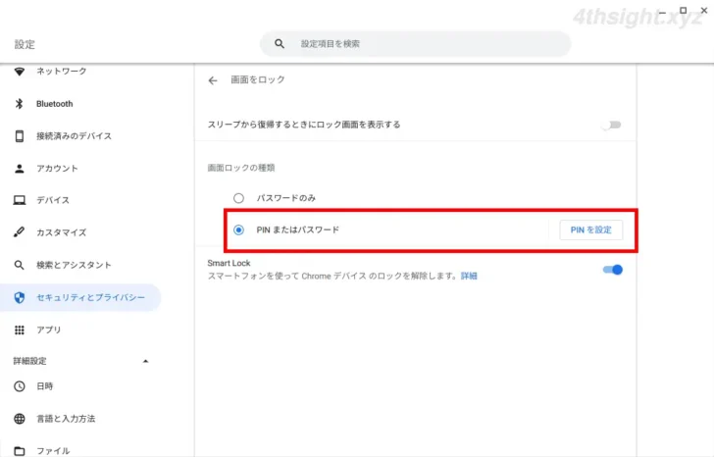This screenshot has height=457, width=714.
Task: Click the apps grid icon
Action: pyautogui.click(x=20, y=330)
